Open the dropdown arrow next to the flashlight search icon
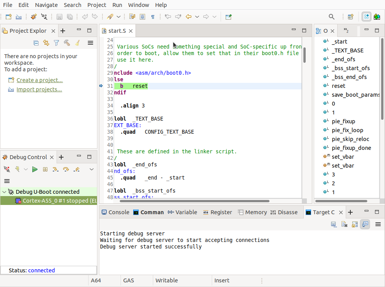Image resolution: width=385 pixels, height=287 pixels. (x=119, y=17)
